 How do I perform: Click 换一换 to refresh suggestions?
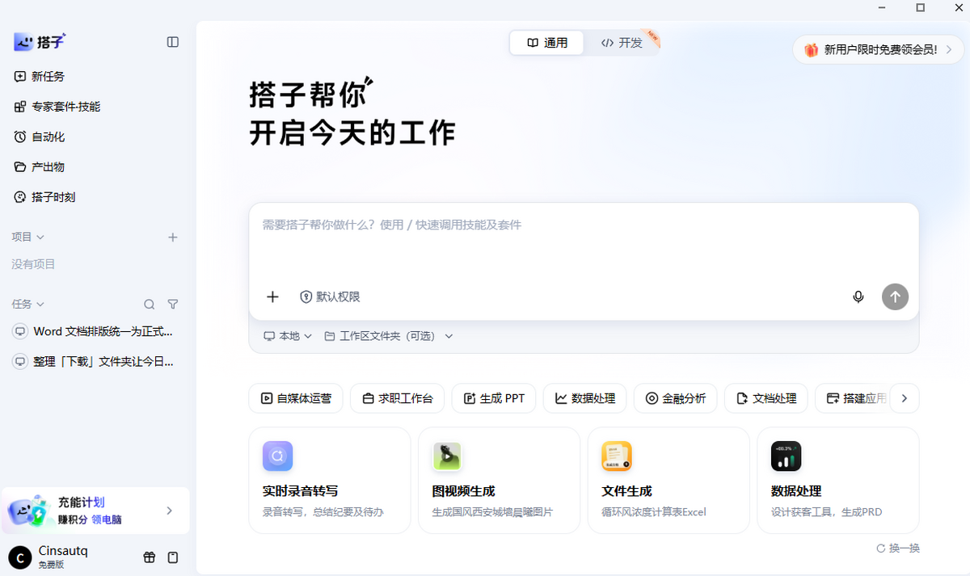coord(898,549)
